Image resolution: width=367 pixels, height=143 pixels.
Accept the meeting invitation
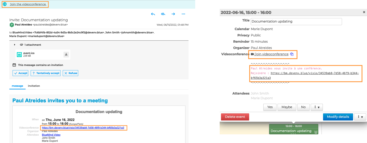click(21, 73)
